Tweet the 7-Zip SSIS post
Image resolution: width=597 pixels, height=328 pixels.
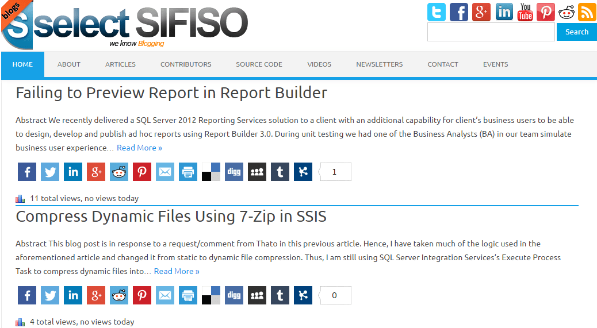click(x=50, y=295)
